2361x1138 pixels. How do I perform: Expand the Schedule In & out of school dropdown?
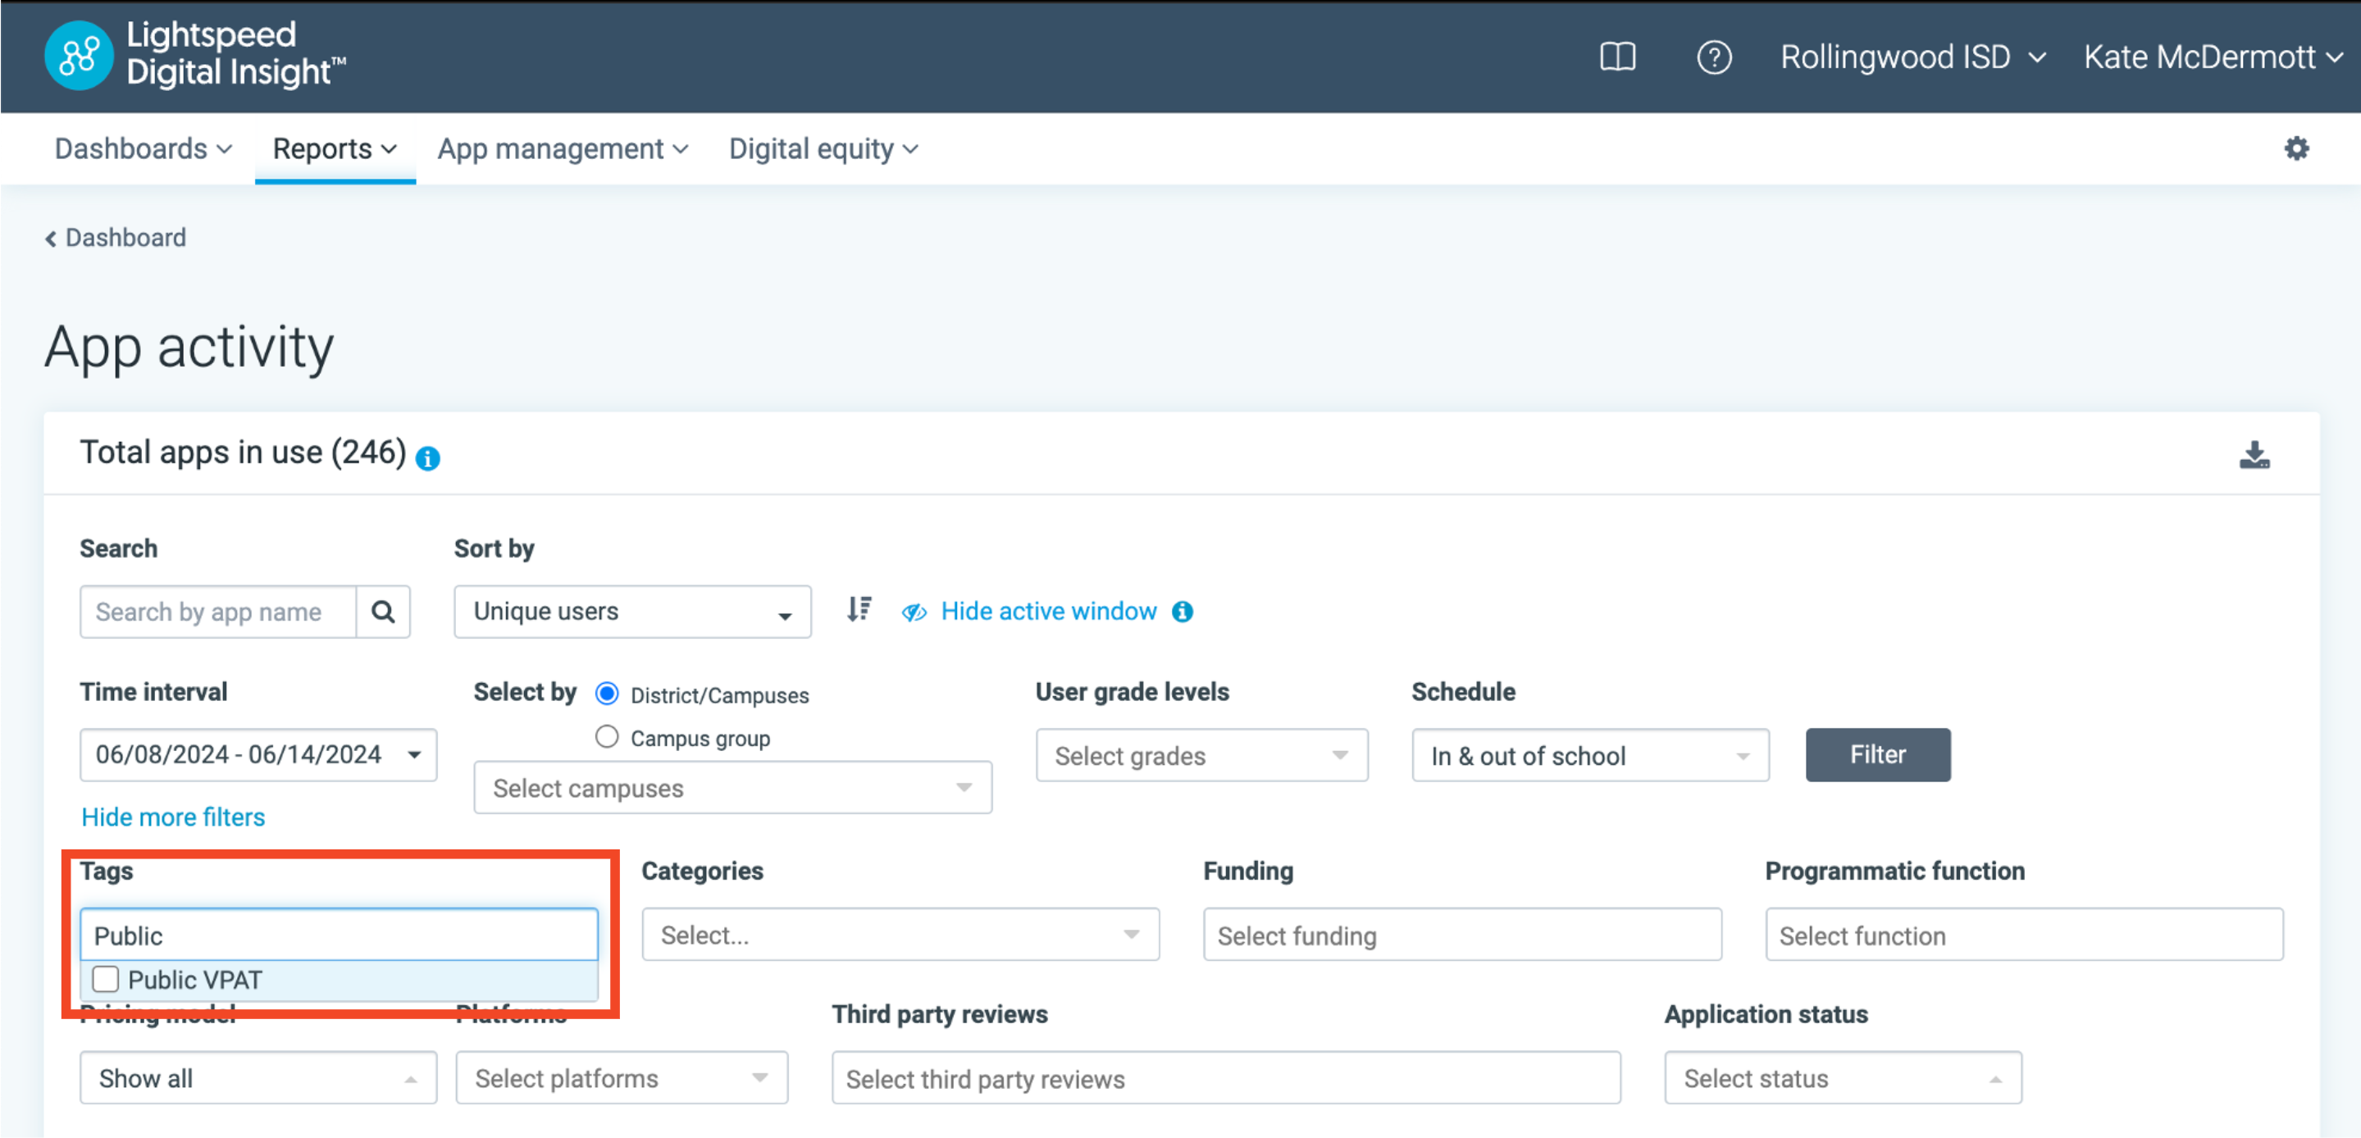(1590, 755)
